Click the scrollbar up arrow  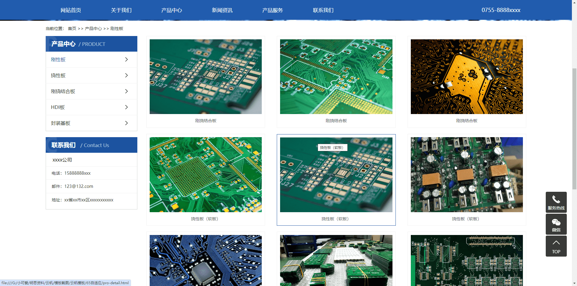(x=574, y=2)
